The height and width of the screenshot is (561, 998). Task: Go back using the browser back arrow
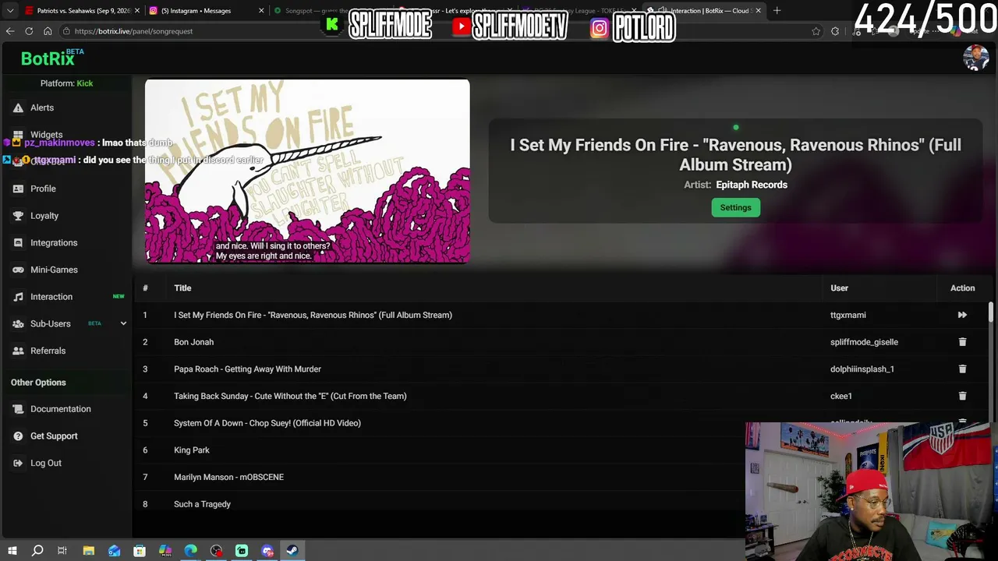[x=10, y=31]
